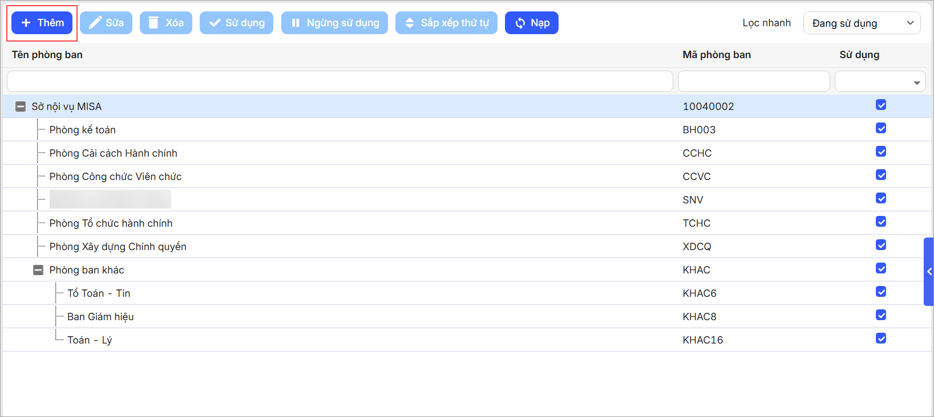Click the Tên phòng ban column header
This screenshot has height=417, width=934.
point(47,55)
